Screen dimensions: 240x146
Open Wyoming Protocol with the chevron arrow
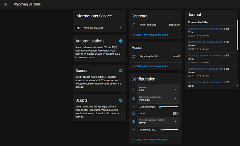[121, 28]
